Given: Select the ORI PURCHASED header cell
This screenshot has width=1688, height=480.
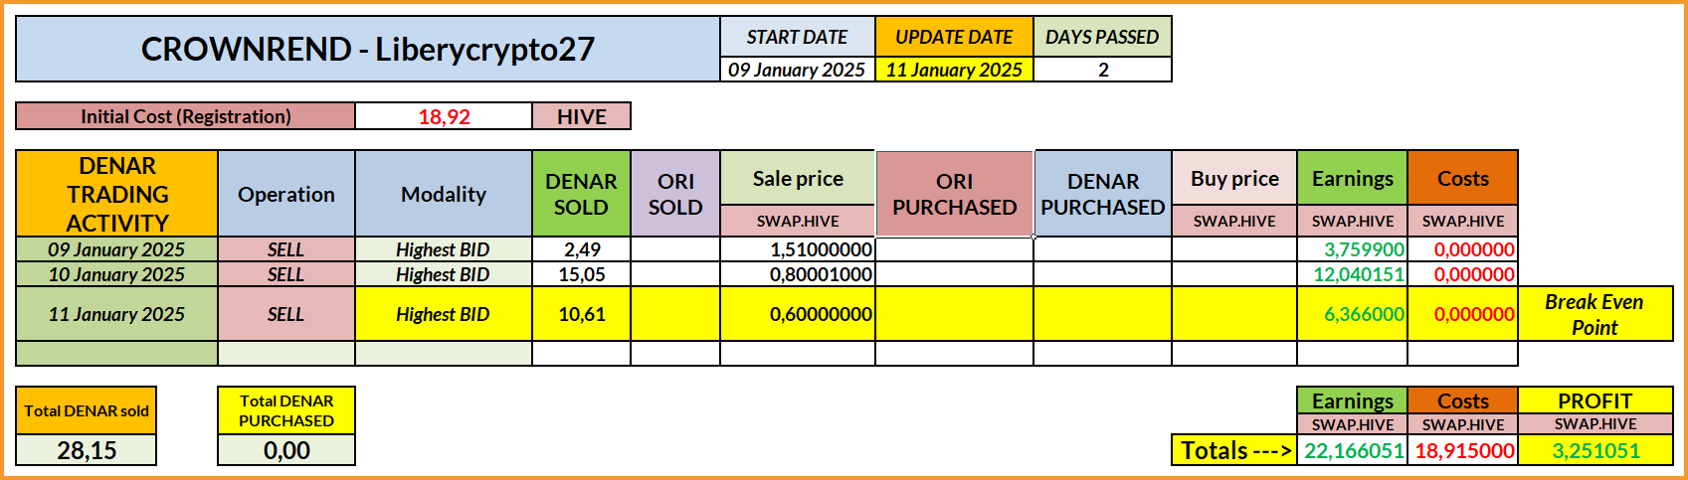Looking at the screenshot, I should coord(955,194).
